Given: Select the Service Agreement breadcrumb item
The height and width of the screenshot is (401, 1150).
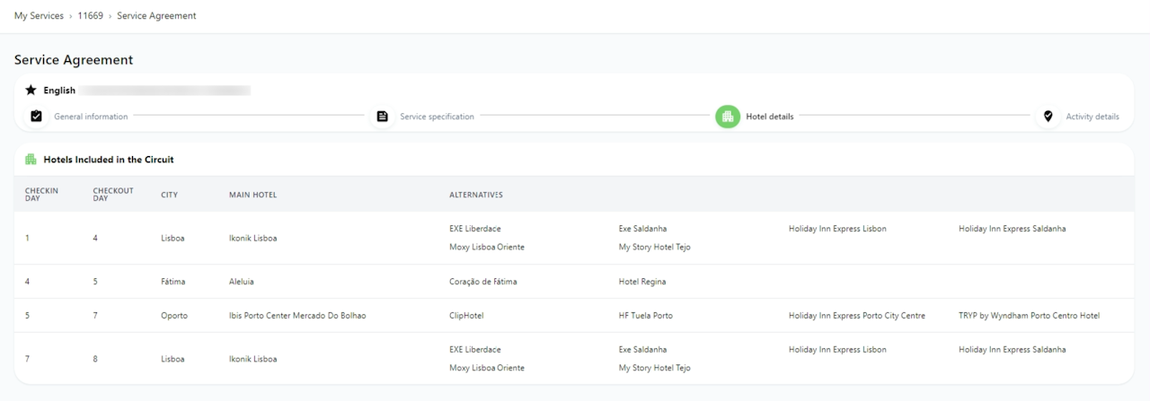Looking at the screenshot, I should click(156, 16).
